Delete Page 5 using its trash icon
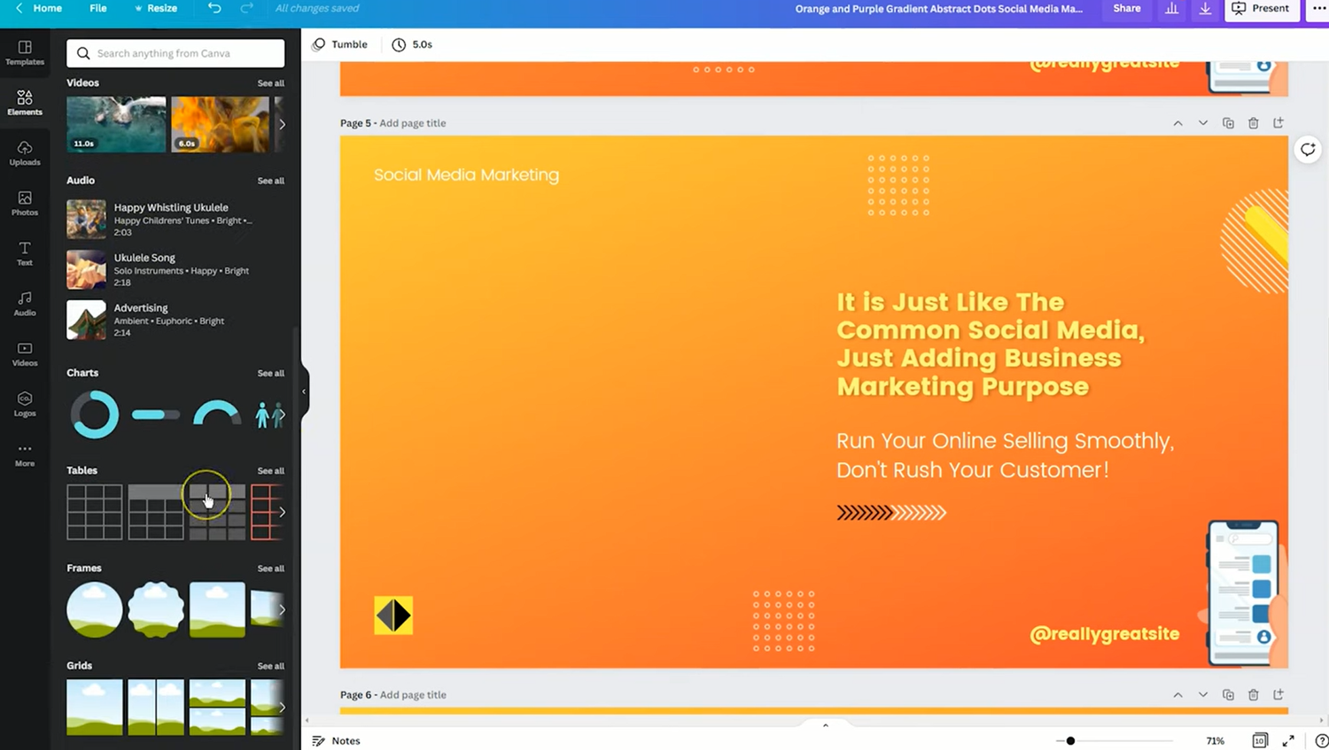Screen dimensions: 1329x750 point(1254,123)
